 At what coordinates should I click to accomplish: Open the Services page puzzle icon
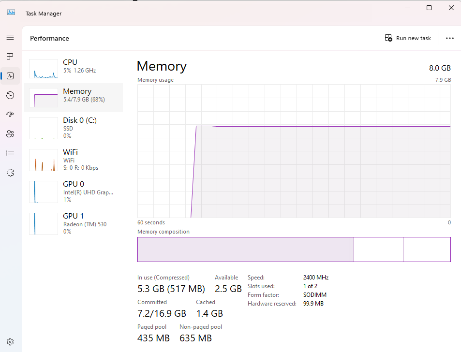(x=10, y=173)
